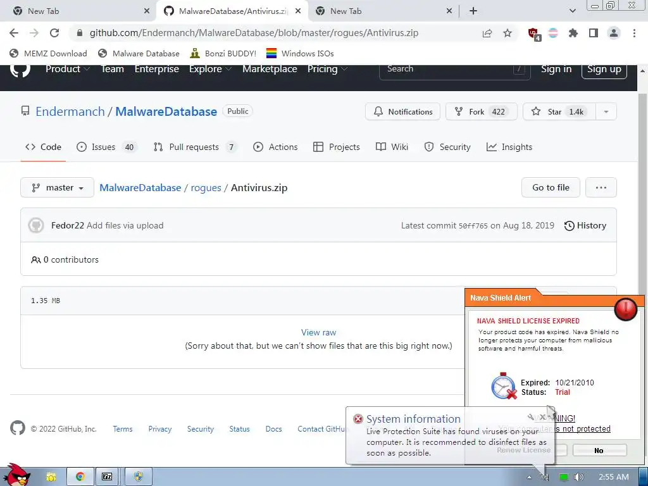Open the Malware Database bookmark

click(139, 53)
